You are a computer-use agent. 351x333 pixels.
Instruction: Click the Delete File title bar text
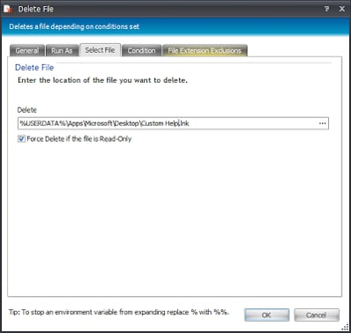pos(36,9)
